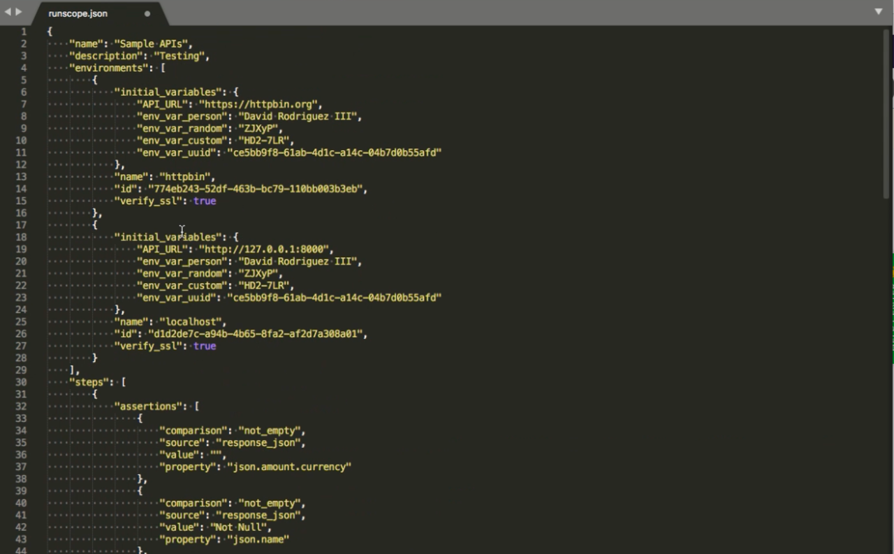Select the runscope.json tab
This screenshot has width=894, height=554.
click(x=78, y=13)
